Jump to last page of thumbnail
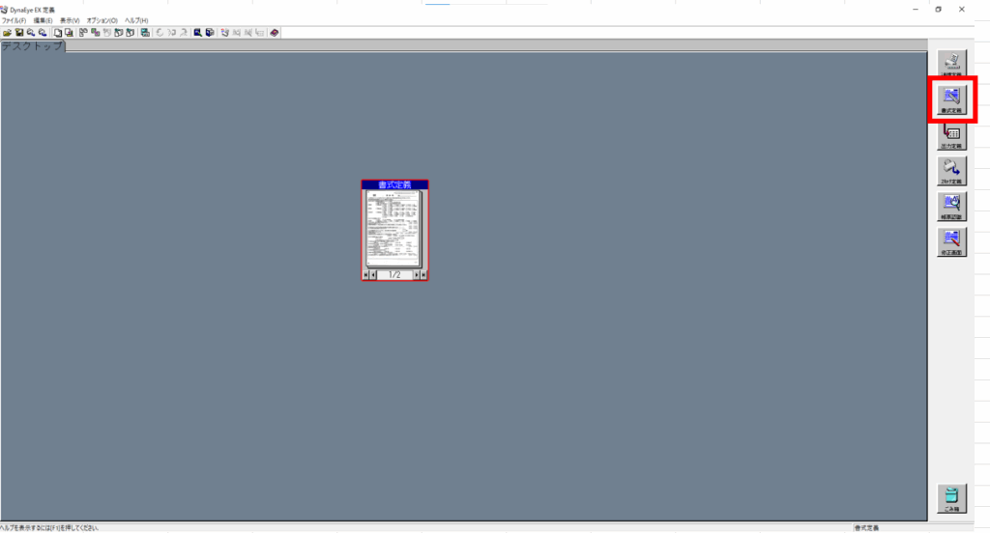The width and height of the screenshot is (990, 533). coord(423,275)
